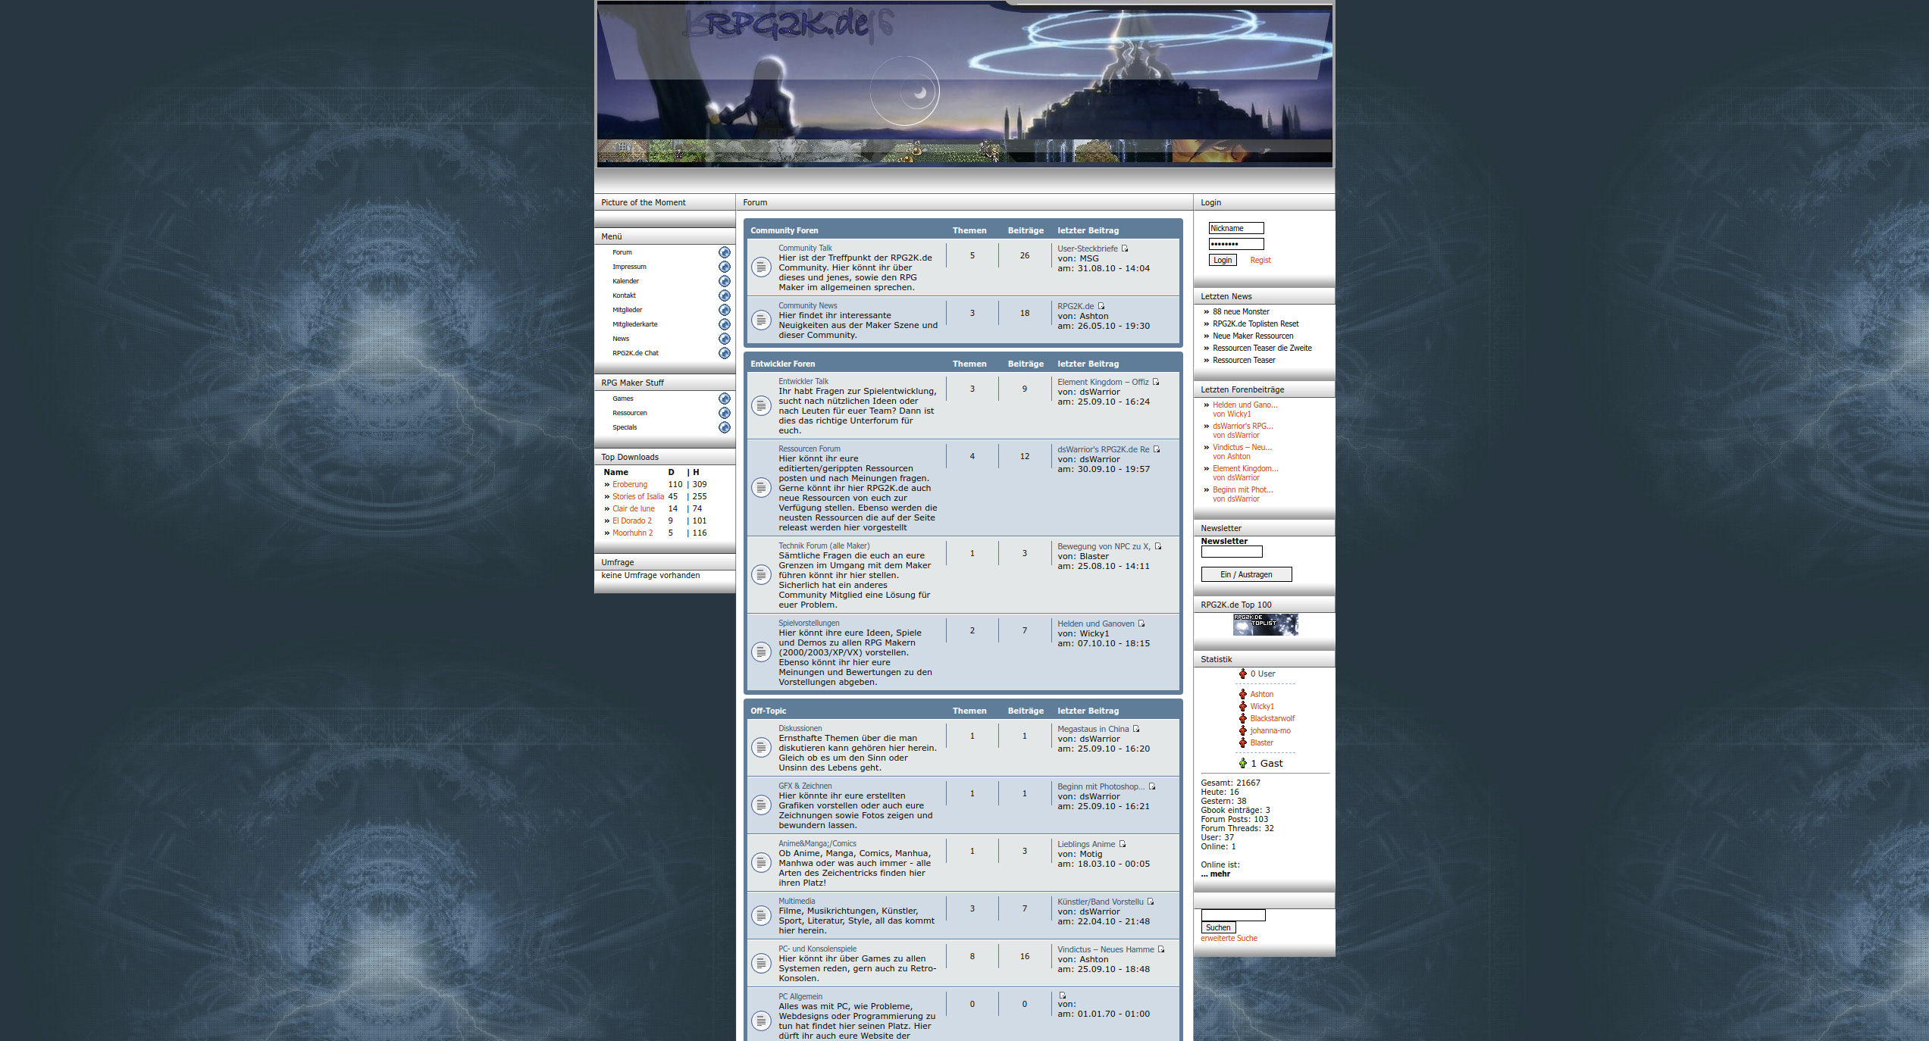This screenshot has height=1041, width=1929.
Task: Click the globe icon beside Ressourcen
Action: click(x=724, y=413)
